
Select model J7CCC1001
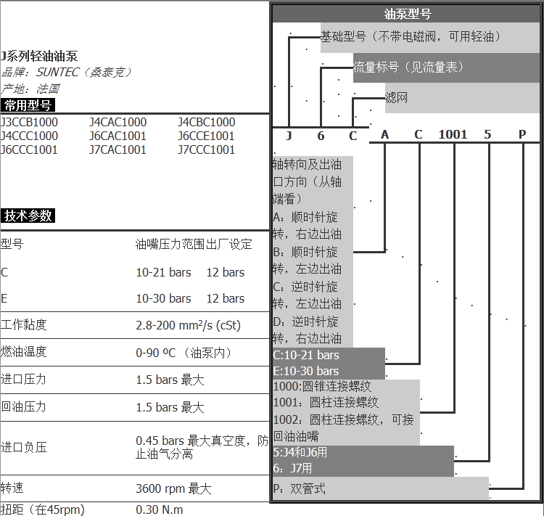[x=207, y=150]
